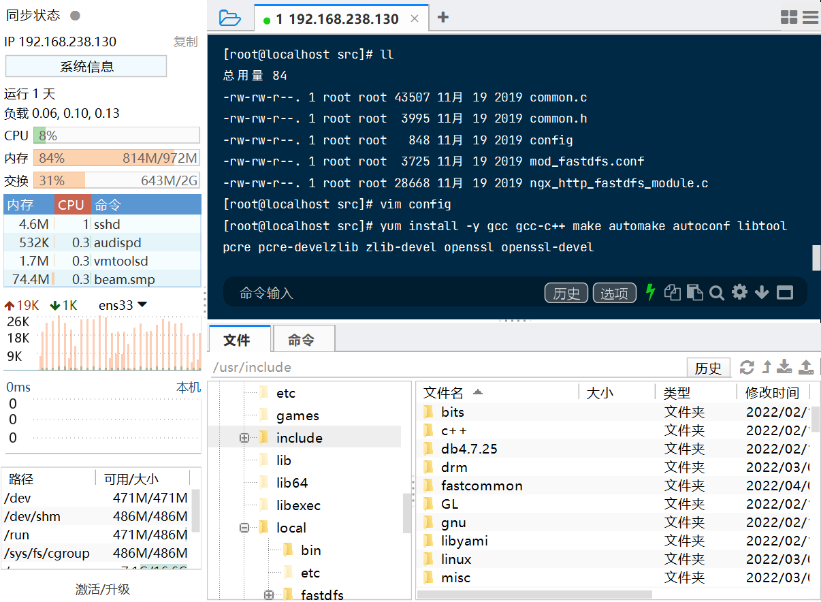The height and width of the screenshot is (602, 821).
Task: Select the bin folder under local
Action: coord(310,550)
